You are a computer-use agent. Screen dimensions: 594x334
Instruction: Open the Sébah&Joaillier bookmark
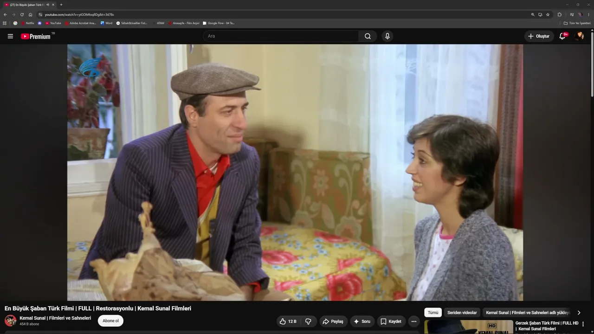132,23
